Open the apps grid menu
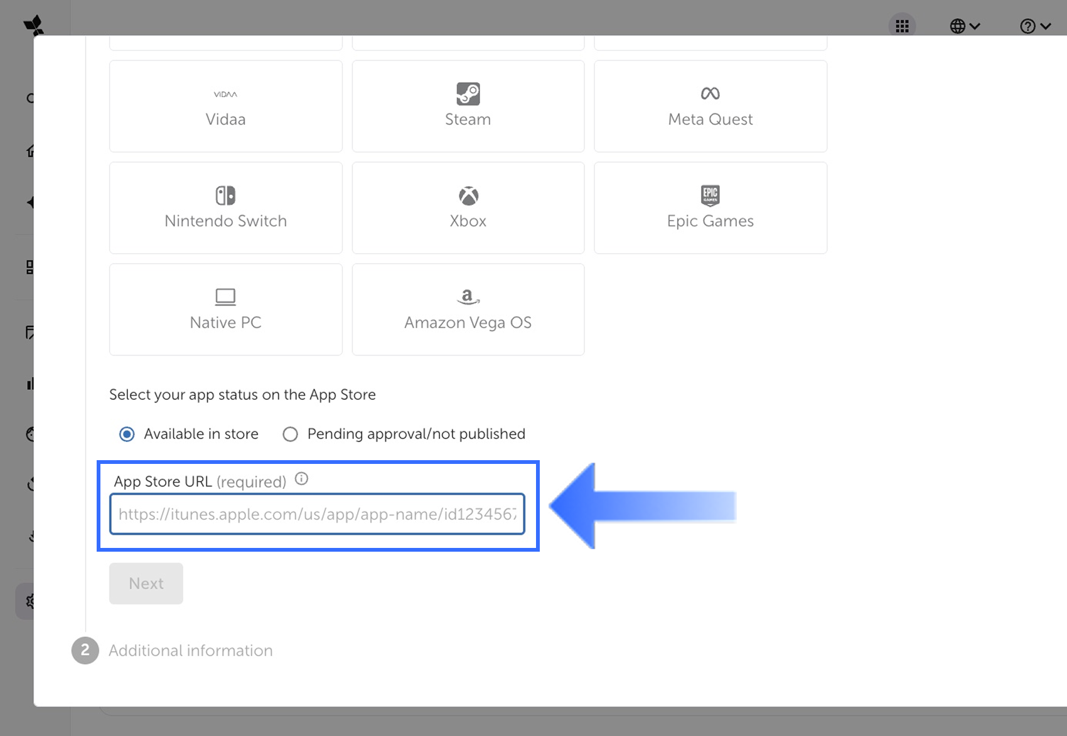1067x736 pixels. point(902,26)
